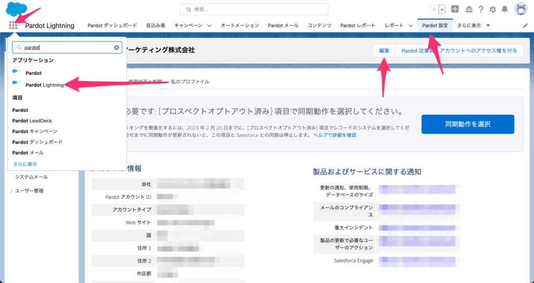
Task: Open the オートメーション tab
Action: [240, 25]
